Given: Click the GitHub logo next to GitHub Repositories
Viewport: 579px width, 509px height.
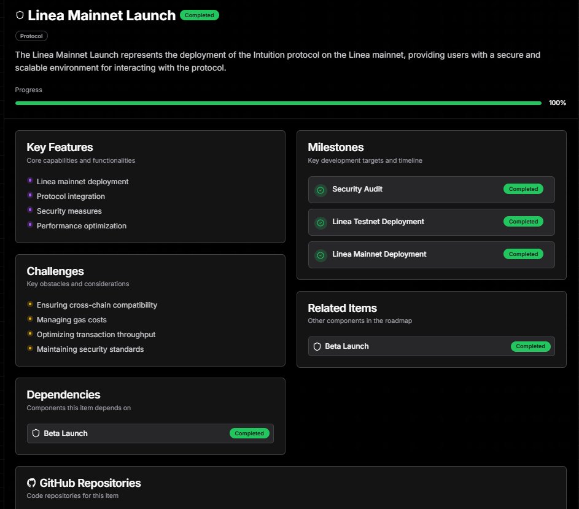Looking at the screenshot, I should (31, 483).
